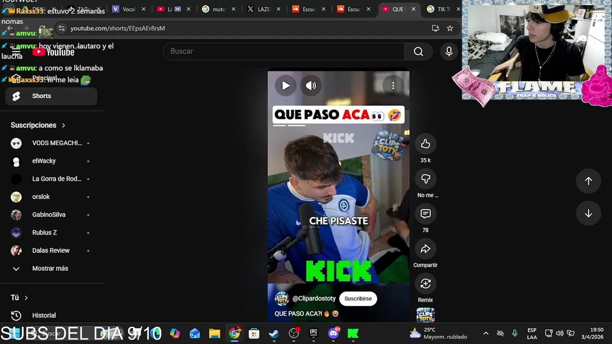Share the Short via Compartir arrow
This screenshot has width=612, height=344.
426,248
